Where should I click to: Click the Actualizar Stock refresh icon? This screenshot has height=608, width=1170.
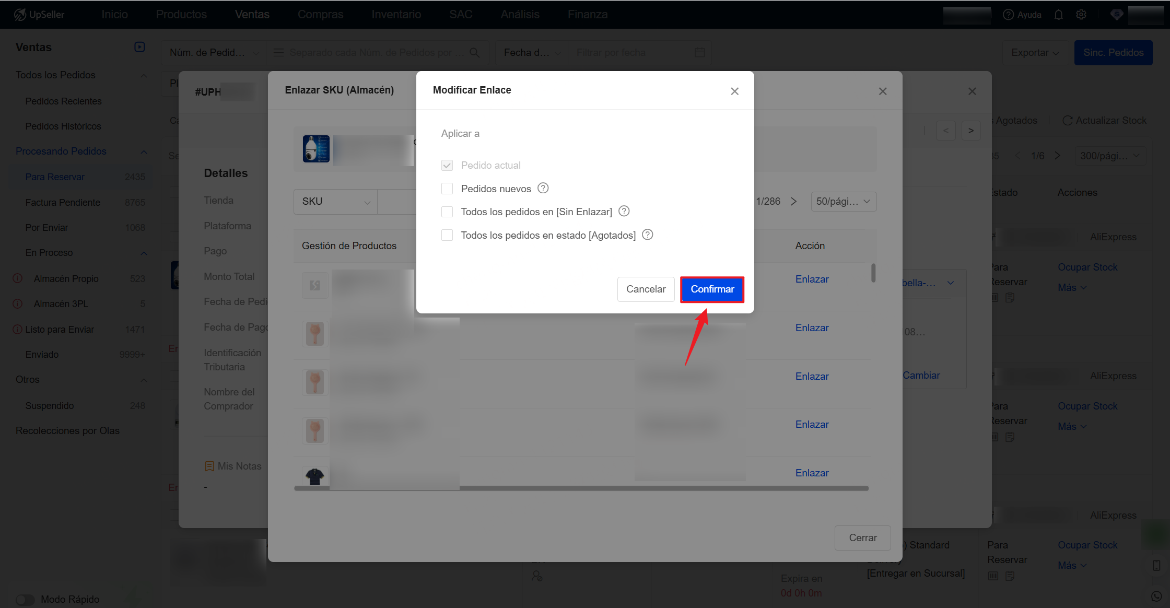(x=1067, y=121)
